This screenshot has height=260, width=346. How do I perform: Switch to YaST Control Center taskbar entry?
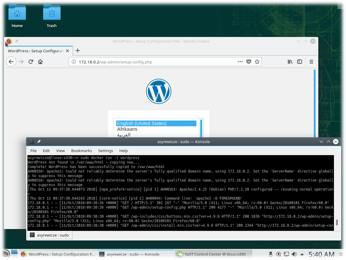click(213, 254)
